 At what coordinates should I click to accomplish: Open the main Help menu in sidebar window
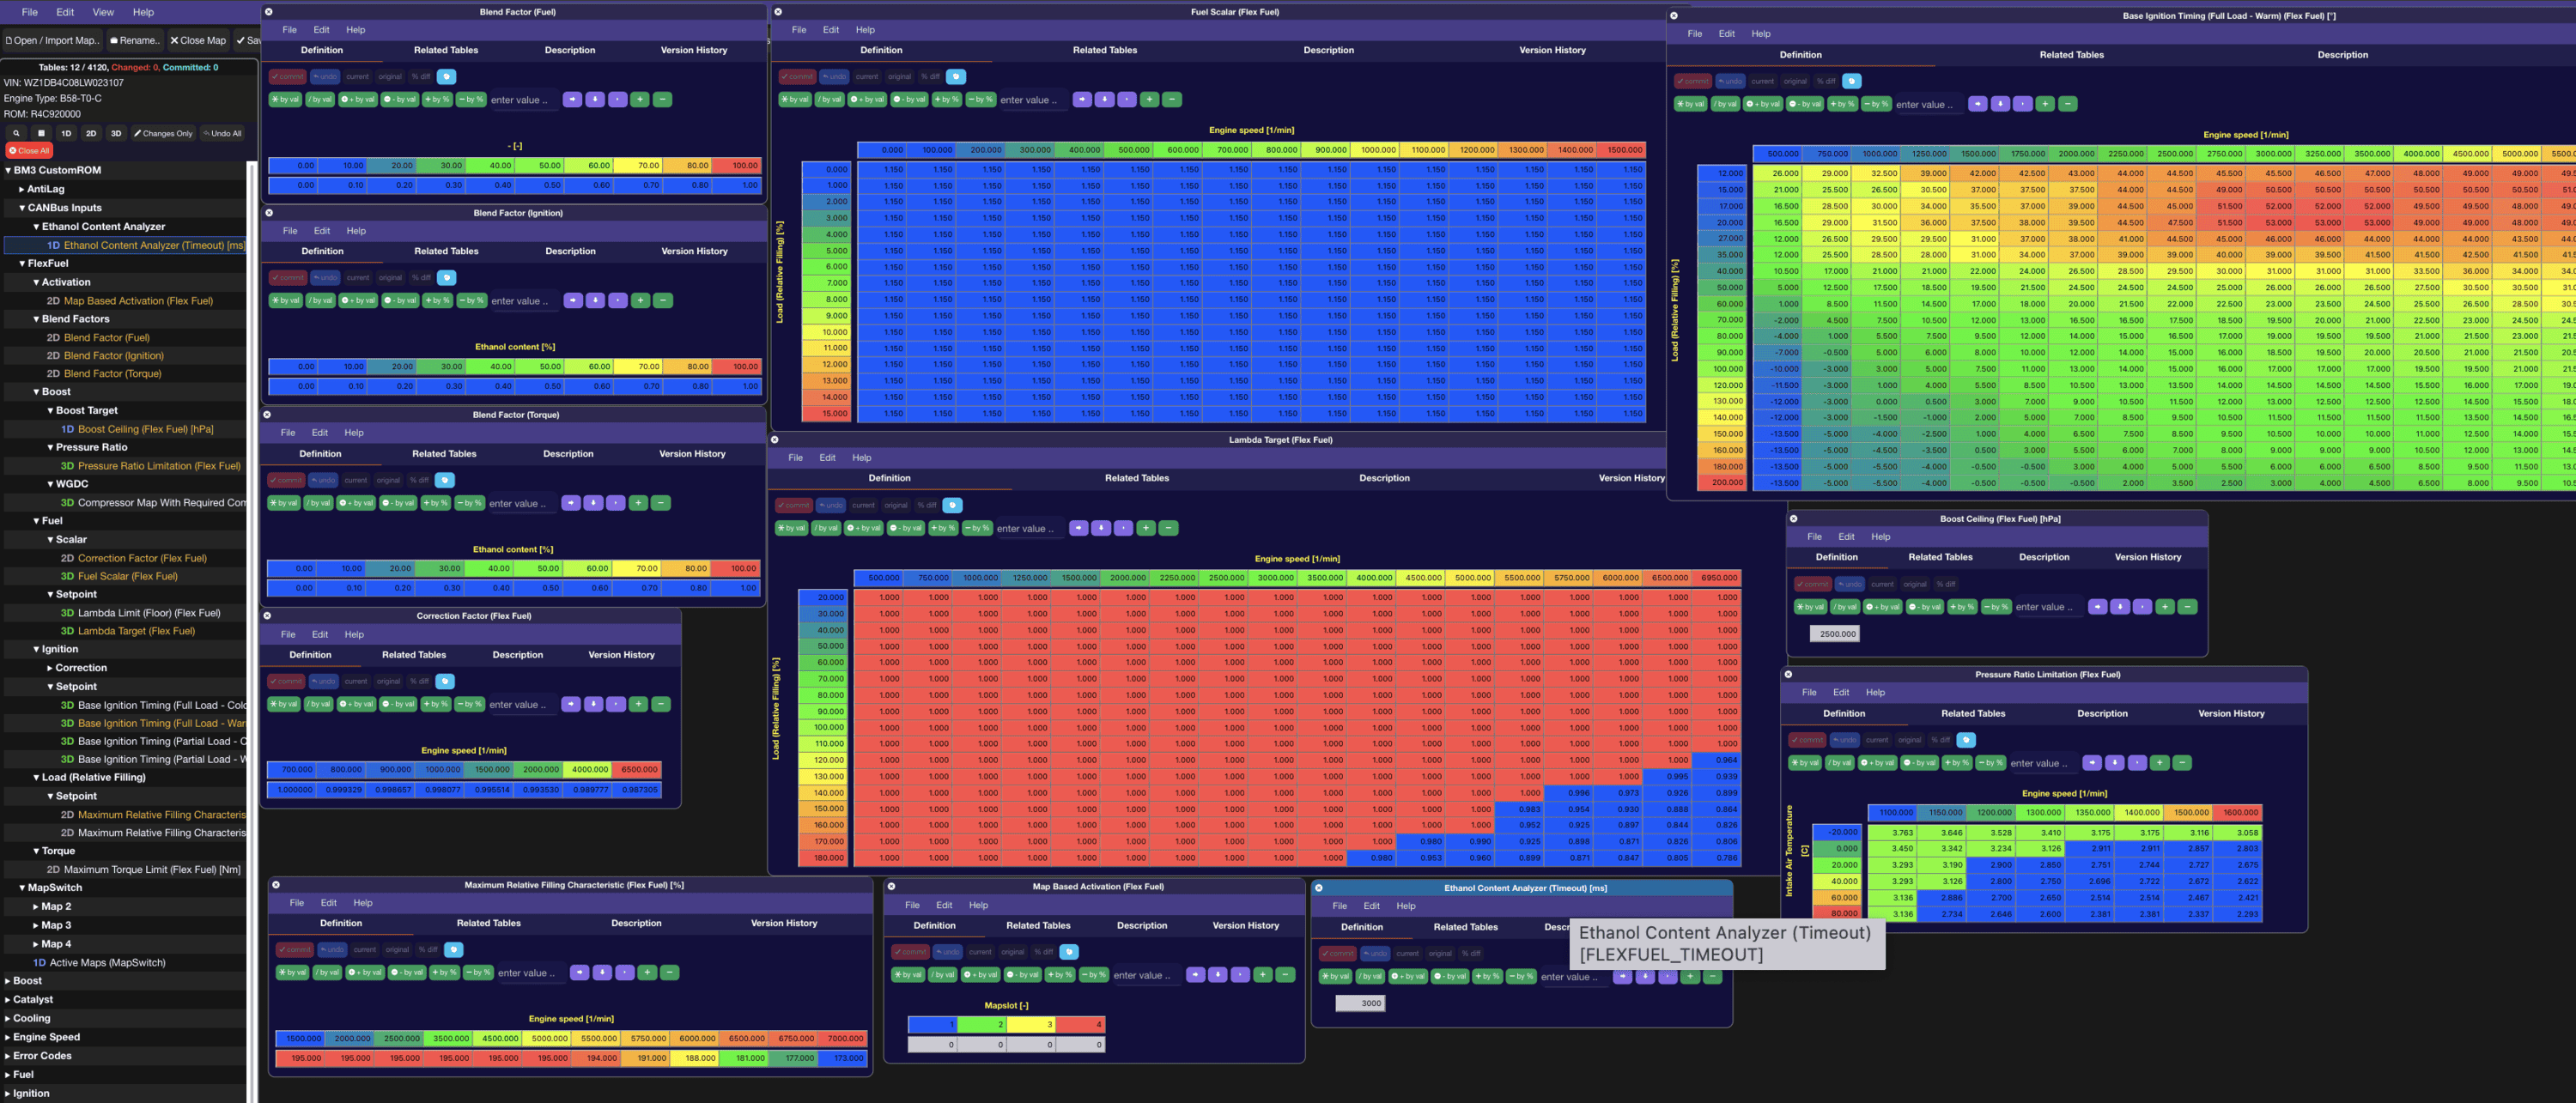click(x=143, y=12)
